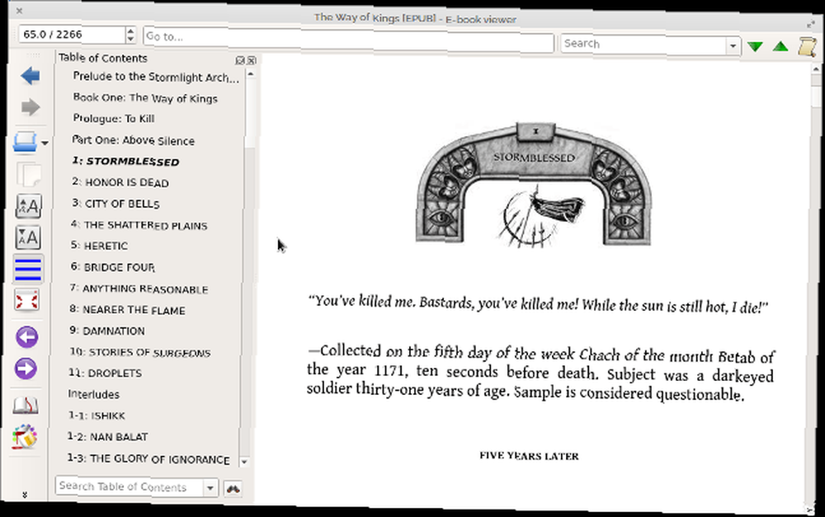Go to next page with purple right arrow
The image size is (825, 517).
tap(26, 369)
